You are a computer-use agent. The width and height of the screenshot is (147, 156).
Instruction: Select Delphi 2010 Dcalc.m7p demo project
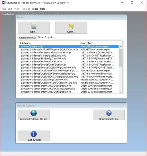click(x=69, y=92)
